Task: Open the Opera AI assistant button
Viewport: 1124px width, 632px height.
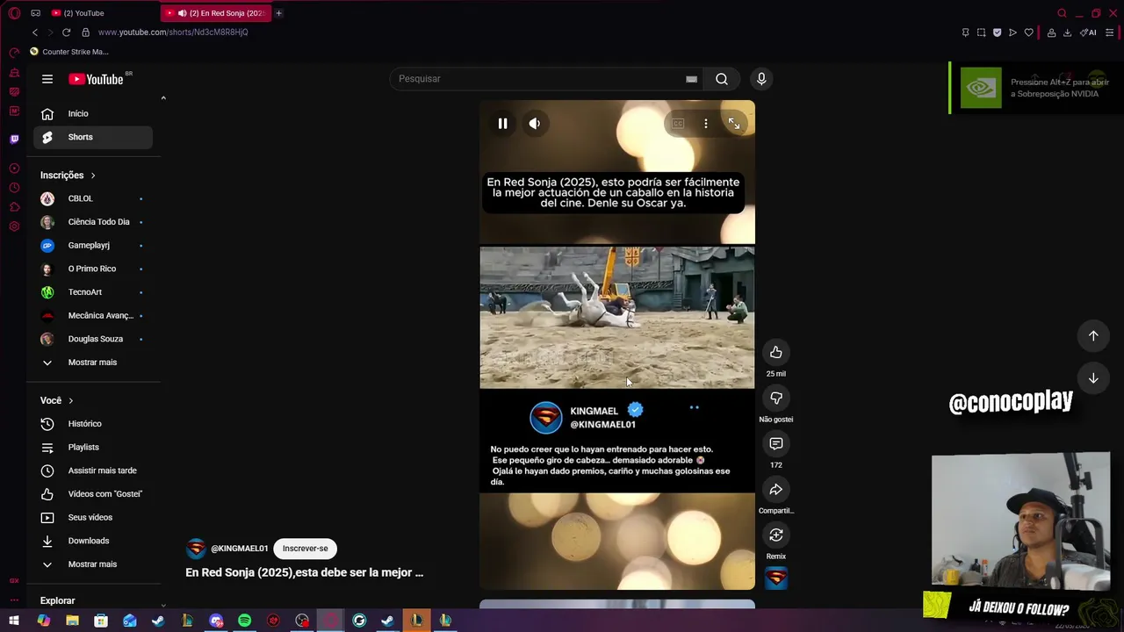Action: pyautogui.click(x=1088, y=32)
